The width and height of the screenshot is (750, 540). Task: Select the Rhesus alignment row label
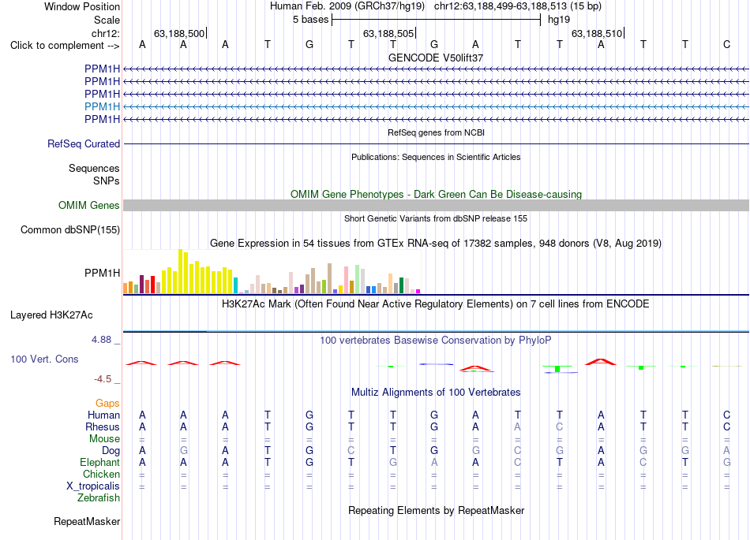(x=103, y=426)
